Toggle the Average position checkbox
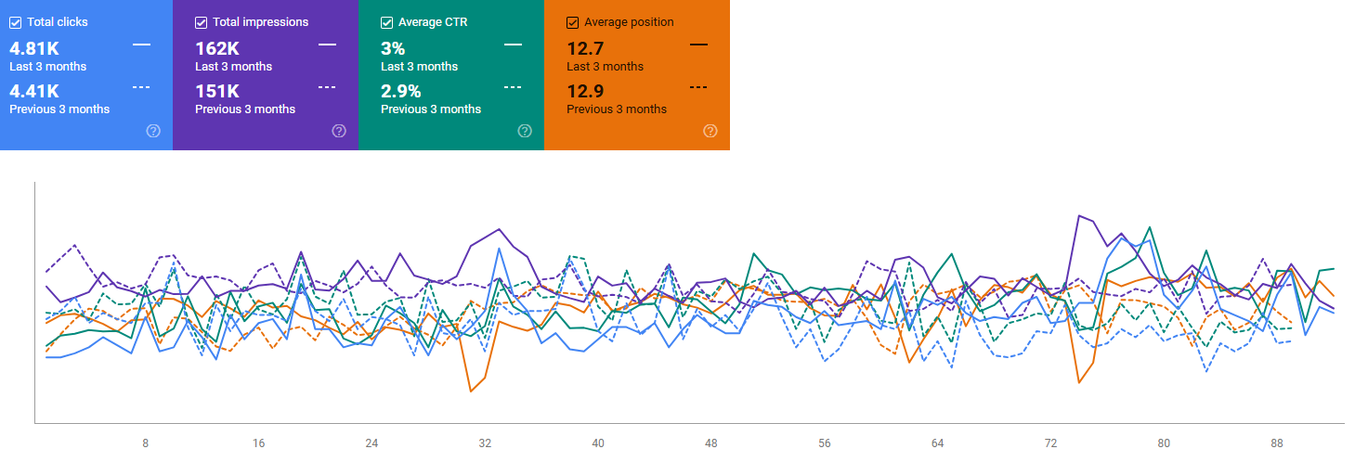The height and width of the screenshot is (462, 1355). tap(573, 22)
